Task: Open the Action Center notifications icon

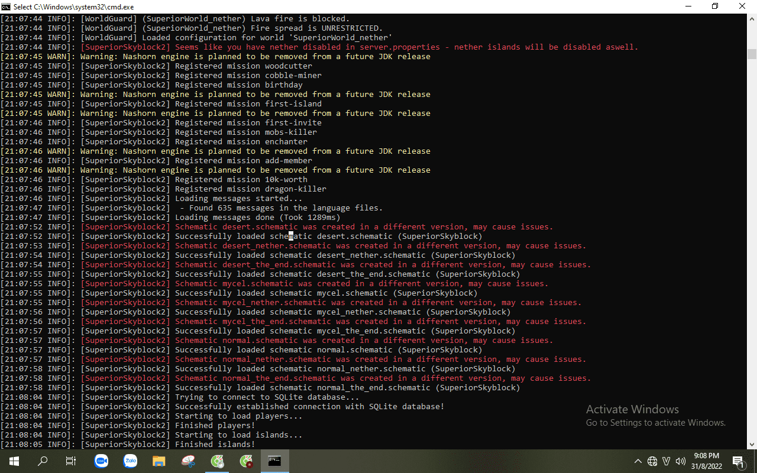Action: tap(738, 461)
